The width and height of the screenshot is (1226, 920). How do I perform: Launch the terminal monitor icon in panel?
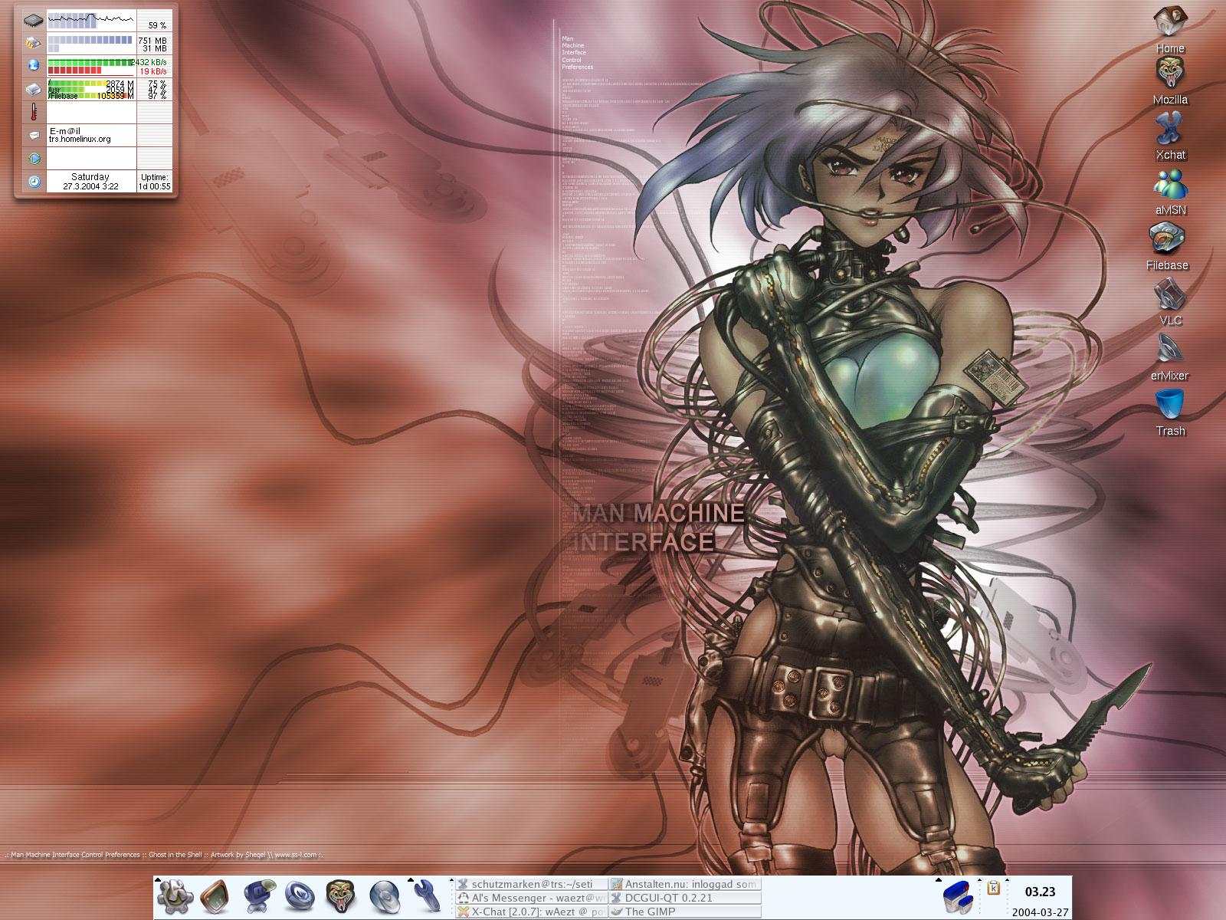pyautogui.click(x=215, y=895)
